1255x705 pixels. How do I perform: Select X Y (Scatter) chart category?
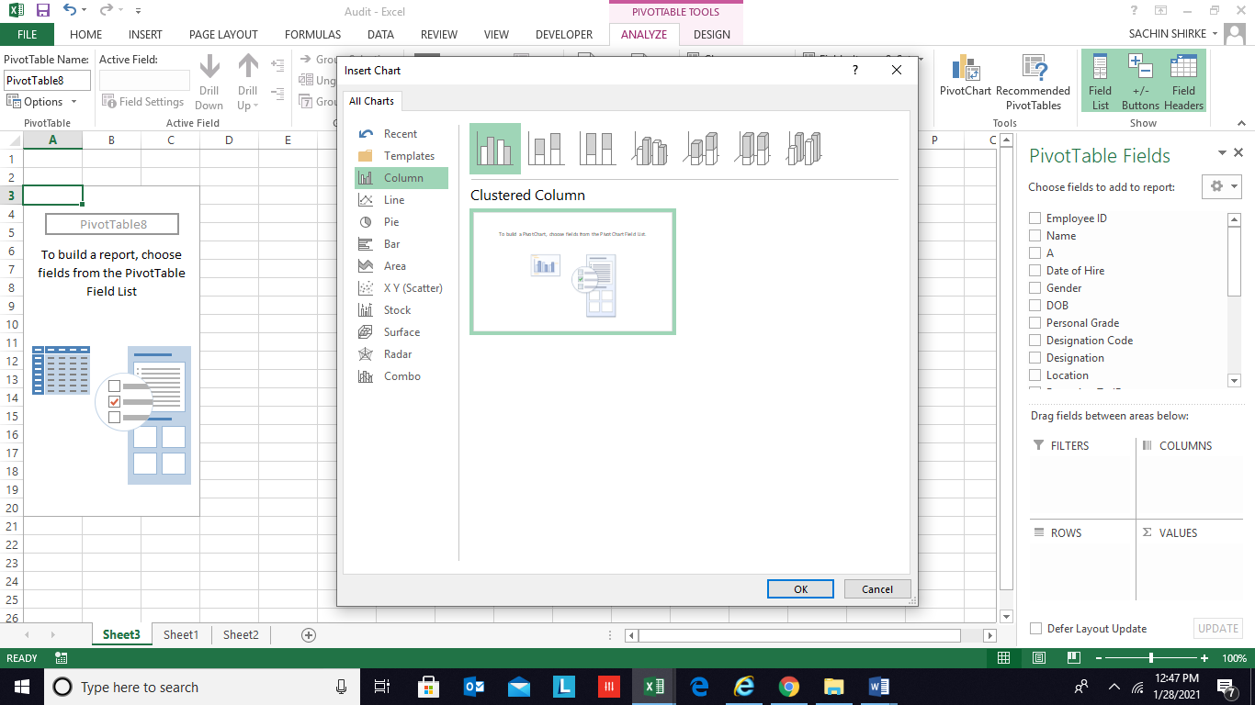(401, 288)
